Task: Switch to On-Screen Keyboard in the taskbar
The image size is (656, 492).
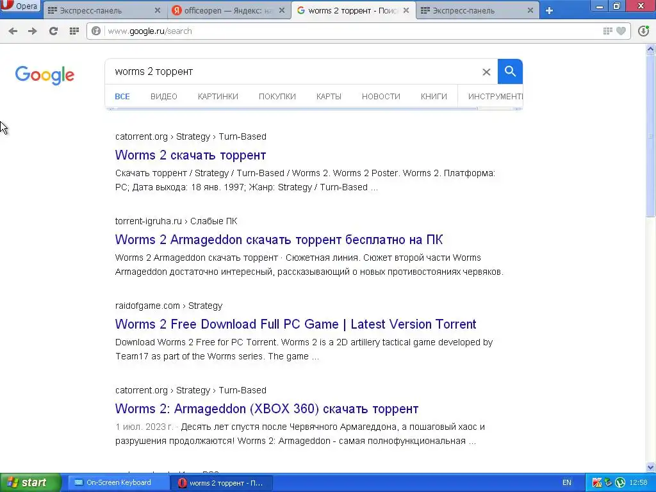Action: click(x=118, y=483)
